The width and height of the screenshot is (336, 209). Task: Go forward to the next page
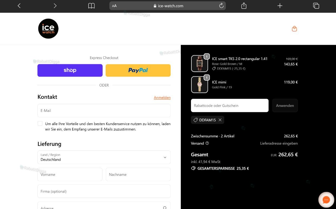click(55, 6)
